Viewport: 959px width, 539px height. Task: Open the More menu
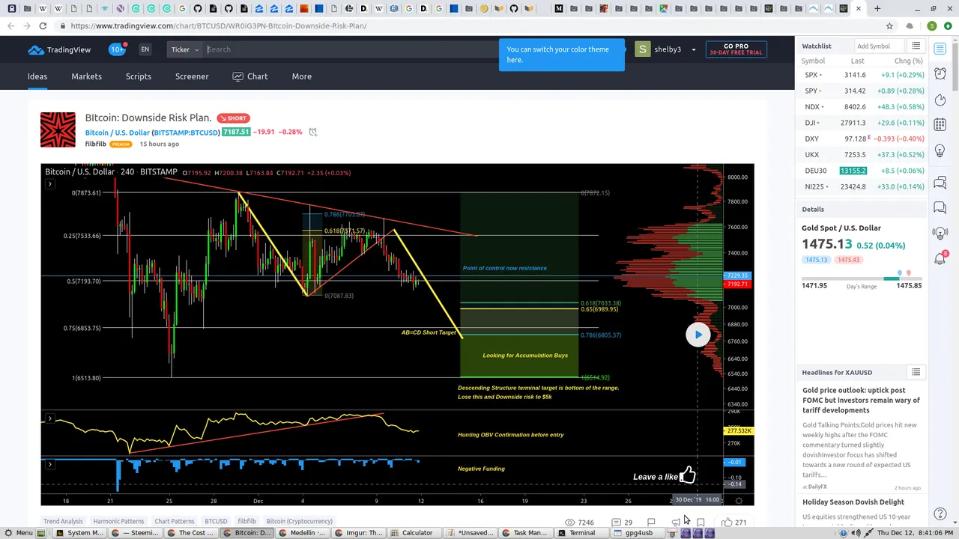(301, 76)
